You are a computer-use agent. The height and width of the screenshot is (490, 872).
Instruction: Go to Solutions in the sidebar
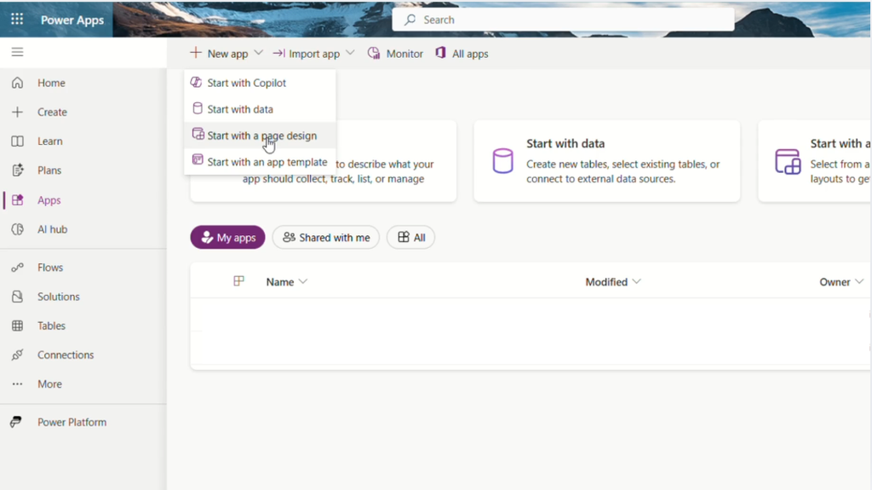[59, 297]
